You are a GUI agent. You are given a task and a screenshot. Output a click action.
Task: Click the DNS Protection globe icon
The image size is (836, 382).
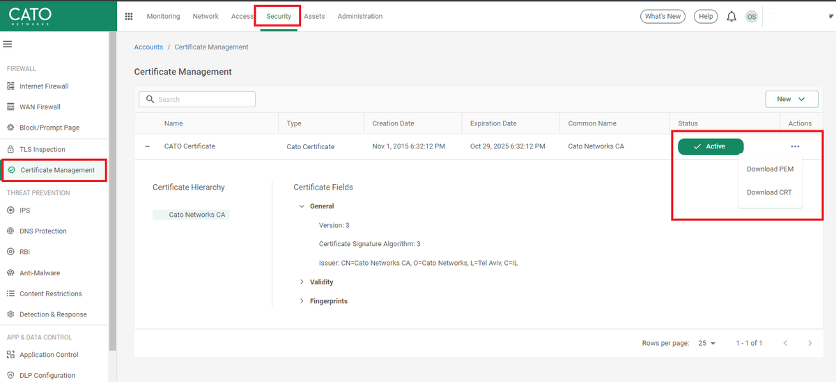pyautogui.click(x=10, y=231)
